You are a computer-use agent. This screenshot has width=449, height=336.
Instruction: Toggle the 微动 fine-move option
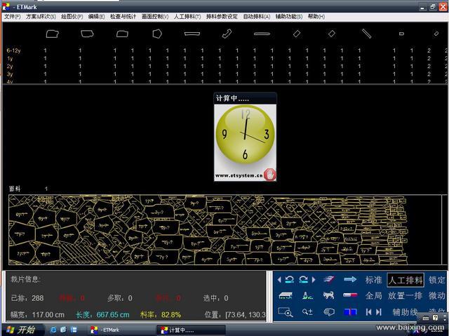click(x=436, y=296)
